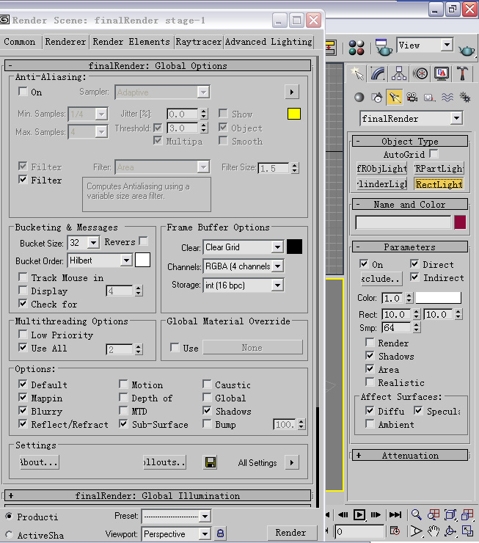Select the Shapes category icon
This screenshot has height=543, width=479.
pyautogui.click(x=377, y=98)
